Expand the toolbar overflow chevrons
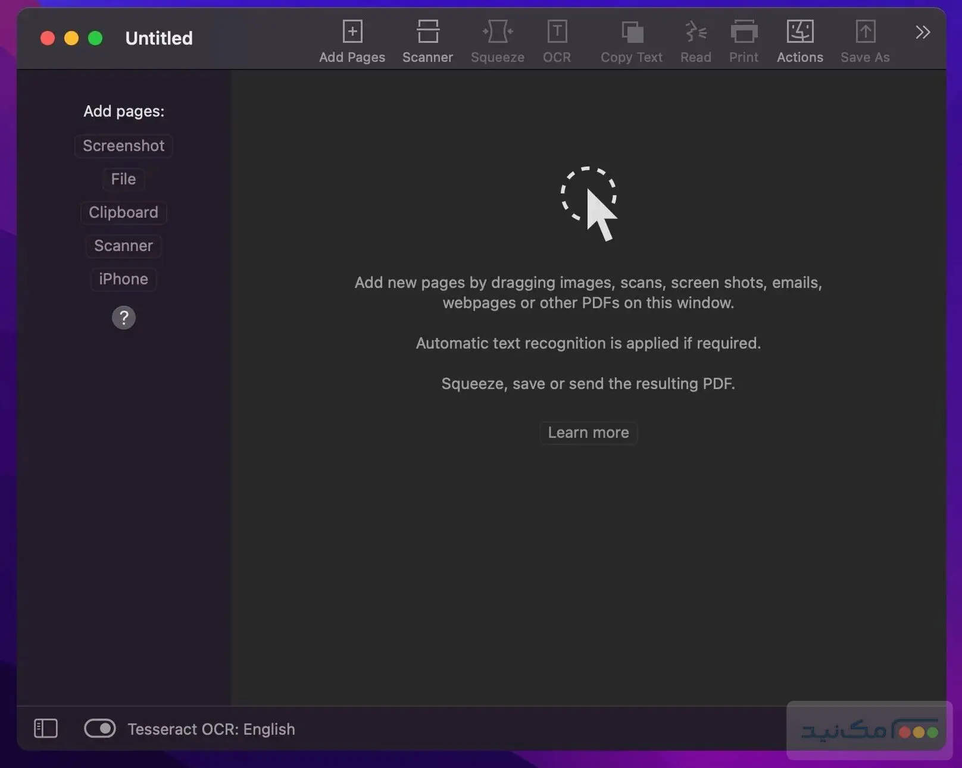Viewport: 962px width, 768px height. click(x=922, y=32)
